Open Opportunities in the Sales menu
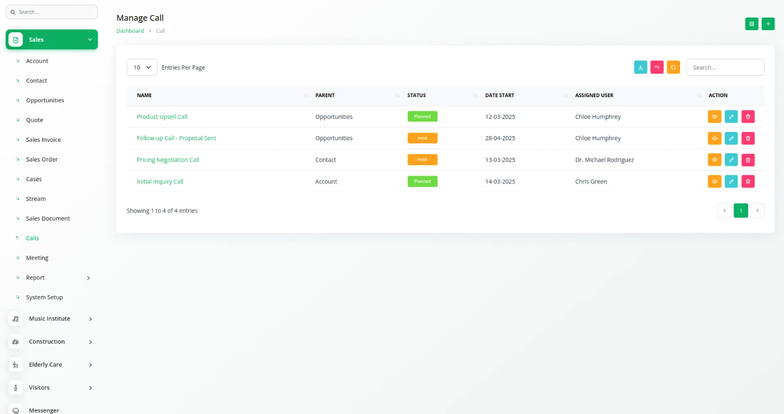Screen dimensions: 784x414 pos(45,100)
